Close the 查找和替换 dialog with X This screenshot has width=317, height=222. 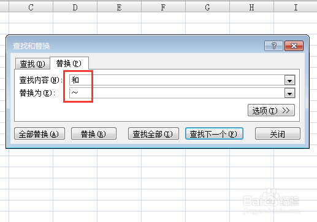tap(294, 46)
